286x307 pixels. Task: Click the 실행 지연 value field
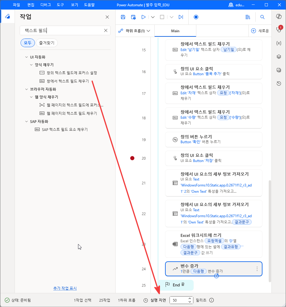179,300
